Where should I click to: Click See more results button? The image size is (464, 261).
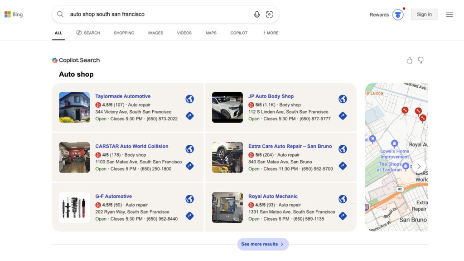point(263,244)
